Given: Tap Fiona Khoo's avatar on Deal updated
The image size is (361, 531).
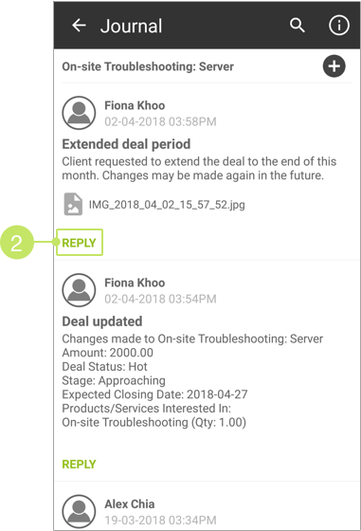Looking at the screenshot, I should pyautogui.click(x=79, y=290).
